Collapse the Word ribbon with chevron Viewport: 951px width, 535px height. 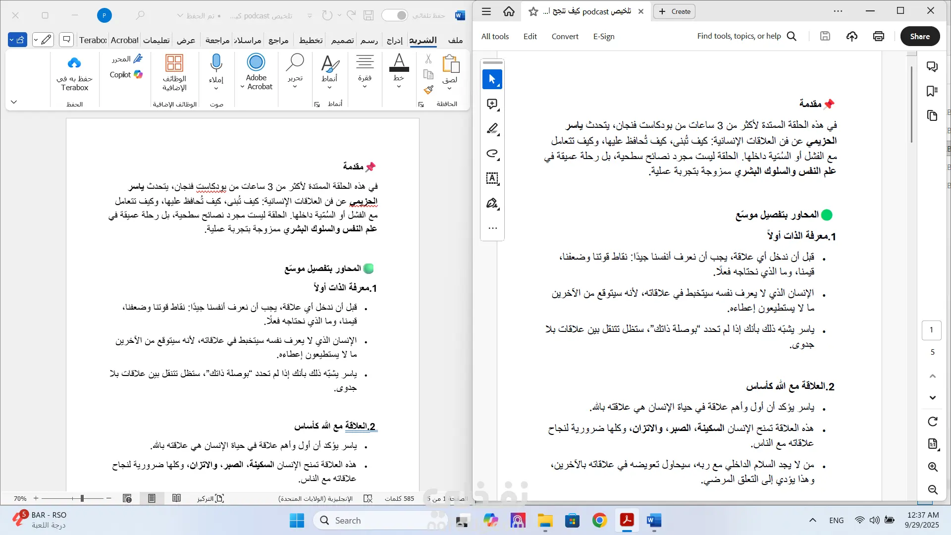pyautogui.click(x=14, y=102)
